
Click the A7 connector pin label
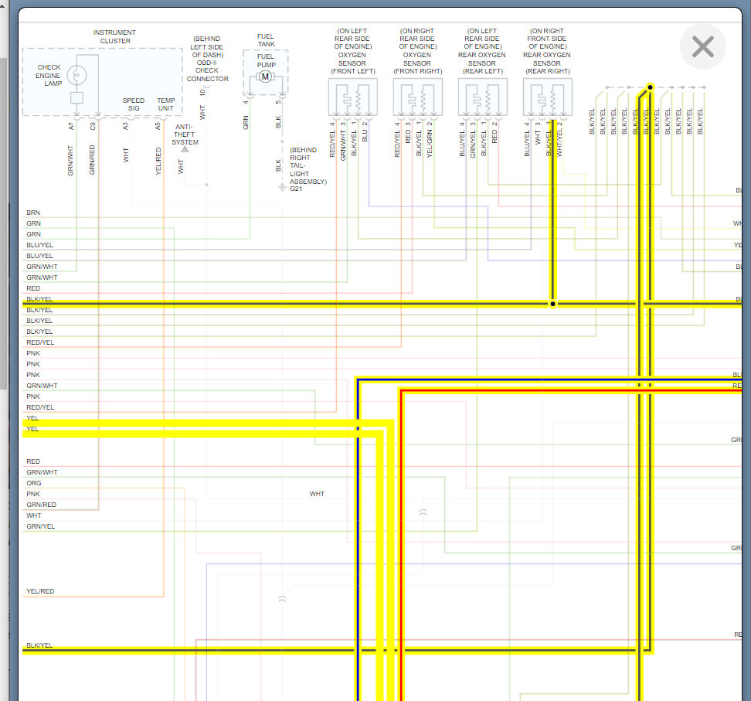71,127
